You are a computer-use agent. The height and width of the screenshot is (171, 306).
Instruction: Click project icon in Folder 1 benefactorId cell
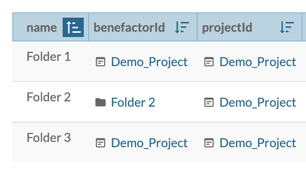101,62
